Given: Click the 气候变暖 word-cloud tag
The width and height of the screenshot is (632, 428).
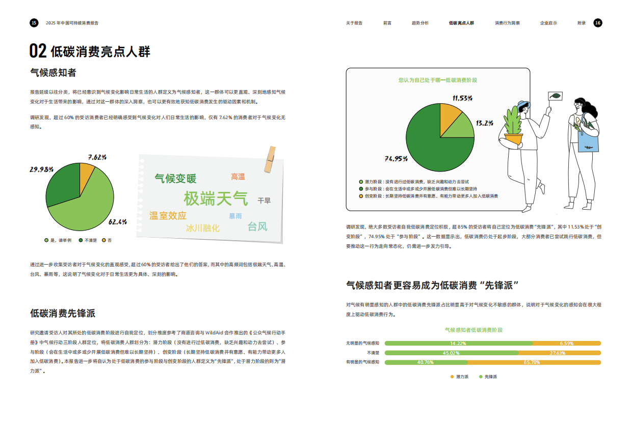Looking at the screenshot, I should click(x=176, y=178).
